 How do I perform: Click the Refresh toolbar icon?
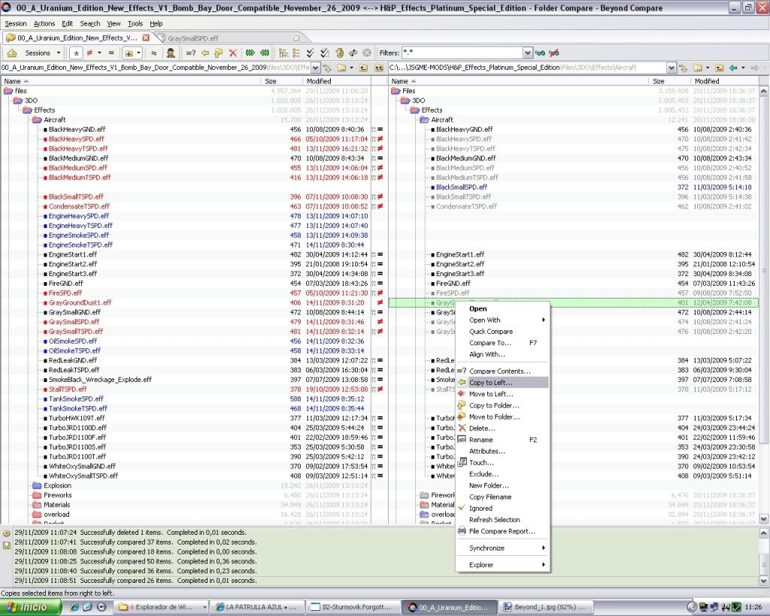pyautogui.click(x=339, y=53)
